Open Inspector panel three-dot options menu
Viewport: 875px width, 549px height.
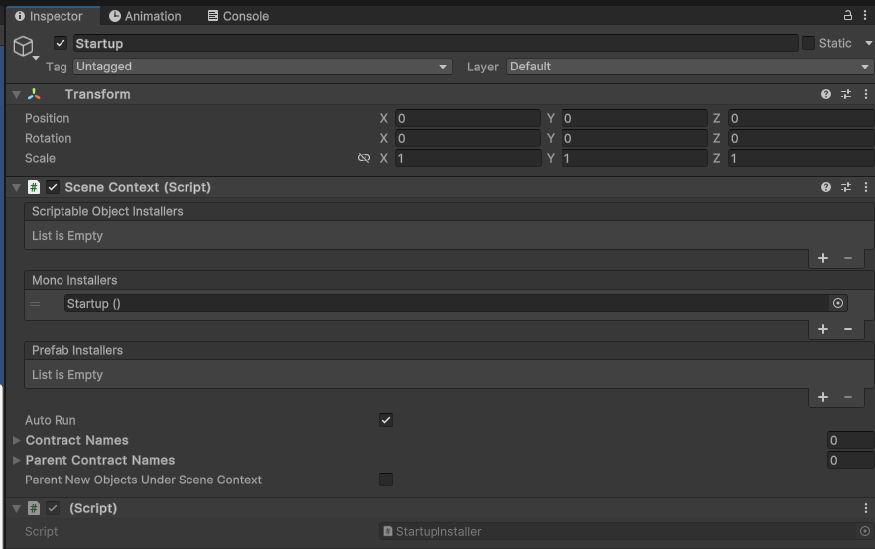[x=866, y=16]
